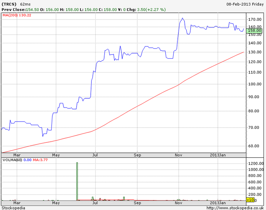This screenshot has width=266, height=210.
Task: Click the Nov label on volume chart axis
Action: 178,203
